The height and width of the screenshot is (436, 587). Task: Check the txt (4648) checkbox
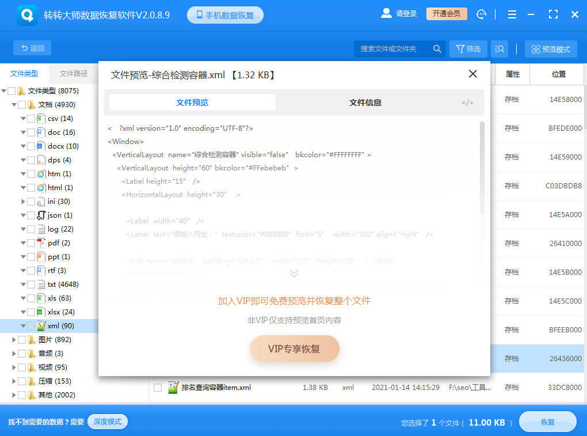pos(31,285)
